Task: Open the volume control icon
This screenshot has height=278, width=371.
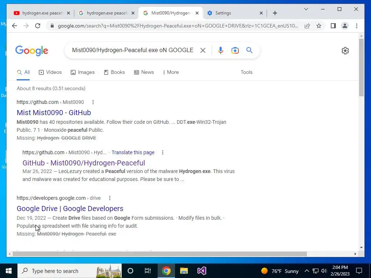Action: coord(324,271)
